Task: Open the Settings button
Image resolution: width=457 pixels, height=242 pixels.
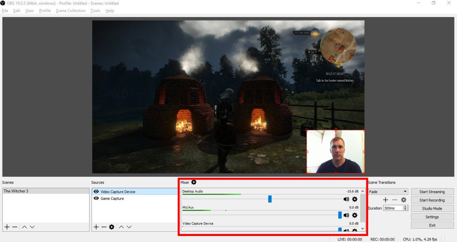Action: [433, 217]
